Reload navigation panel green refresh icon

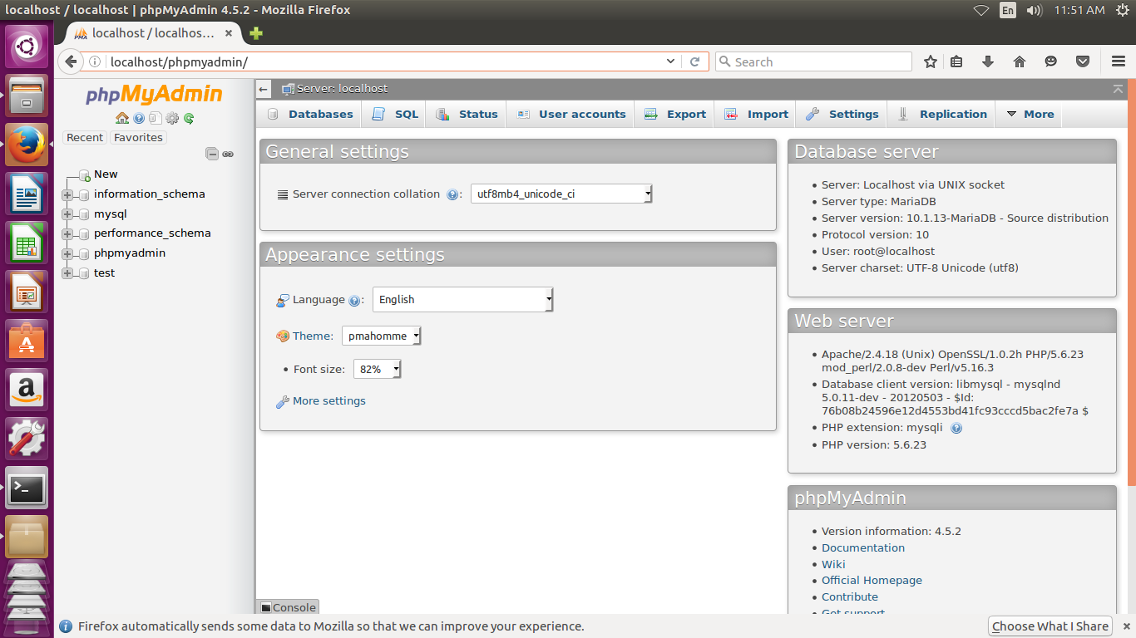tap(189, 118)
